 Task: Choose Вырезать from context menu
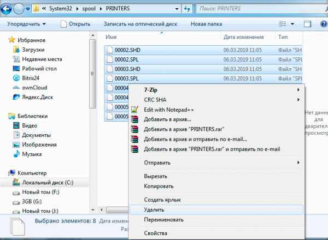216,176
